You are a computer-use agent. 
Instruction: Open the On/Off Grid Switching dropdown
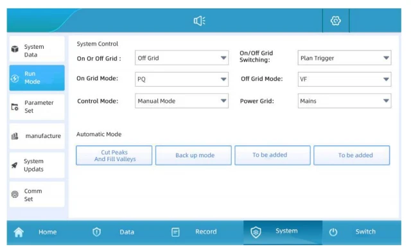point(344,58)
